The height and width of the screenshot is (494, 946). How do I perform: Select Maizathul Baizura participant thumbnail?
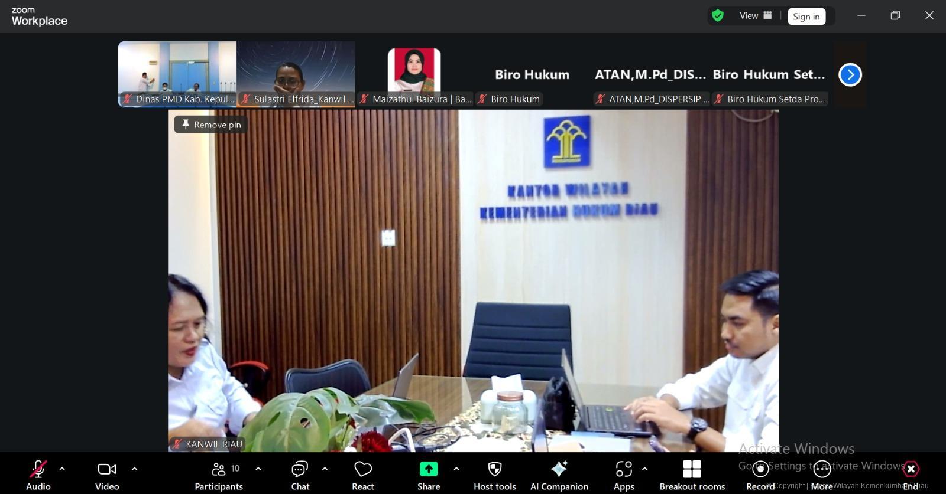pos(414,74)
